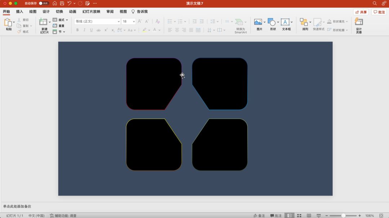
Task: Open the Search magnifier in title bar
Action: point(375,3)
